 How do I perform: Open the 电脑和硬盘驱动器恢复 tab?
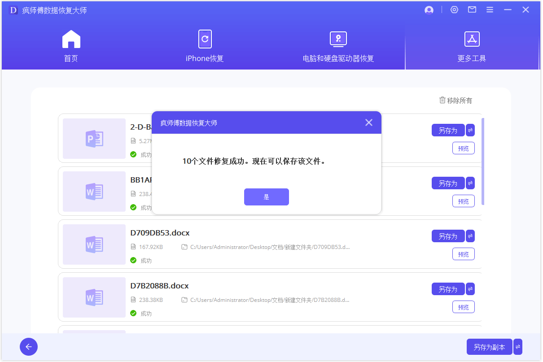pyautogui.click(x=338, y=46)
